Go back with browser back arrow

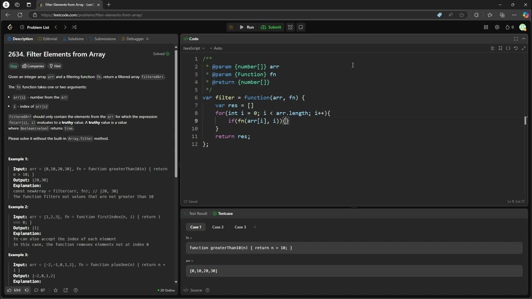(7, 15)
